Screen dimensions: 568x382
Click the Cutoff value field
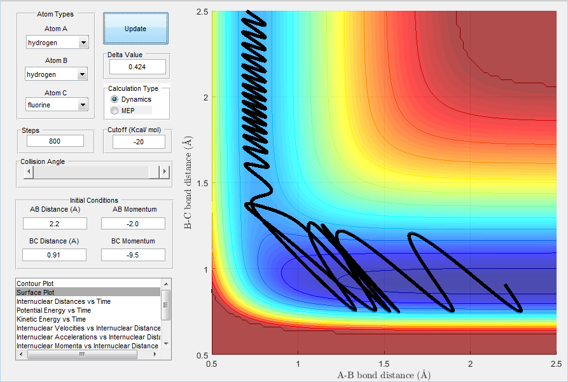point(139,142)
